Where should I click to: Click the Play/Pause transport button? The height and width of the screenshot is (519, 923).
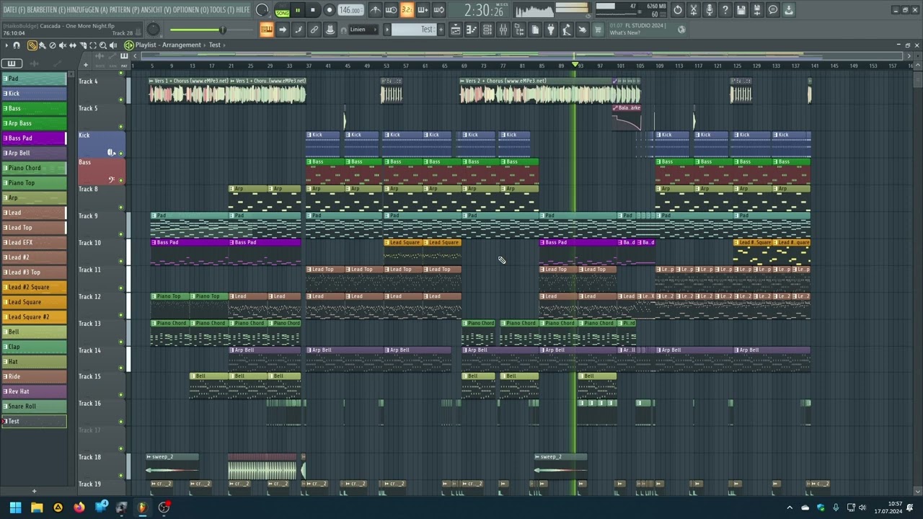(297, 10)
